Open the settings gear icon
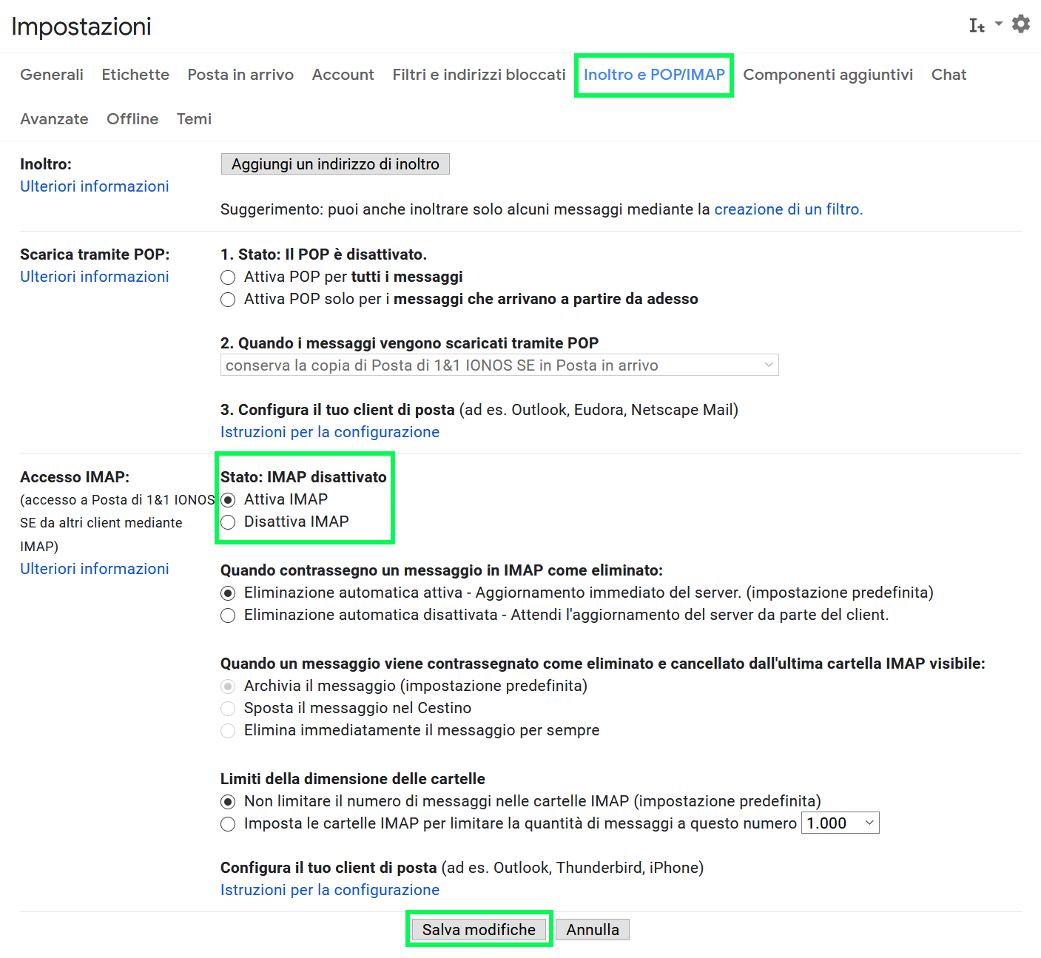Screen dimensions: 1041x958 [1021, 24]
